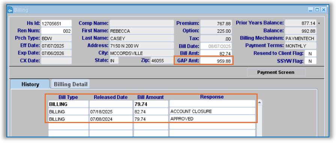Click the GAP Amt field 959.88

click(216, 61)
